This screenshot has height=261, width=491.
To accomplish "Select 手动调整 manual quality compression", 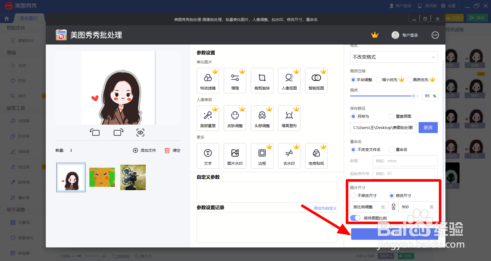I will (361, 80).
